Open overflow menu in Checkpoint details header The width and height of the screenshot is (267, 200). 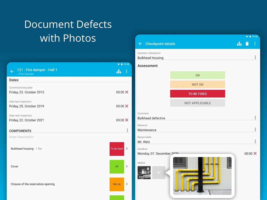[255, 44]
